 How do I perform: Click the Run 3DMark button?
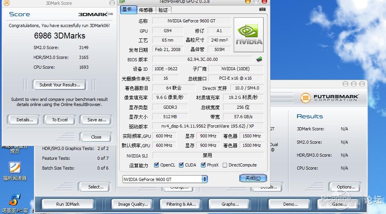[68, 204]
